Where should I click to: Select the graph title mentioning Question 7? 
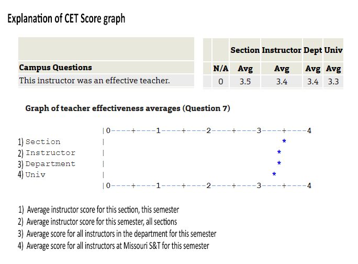(128, 108)
